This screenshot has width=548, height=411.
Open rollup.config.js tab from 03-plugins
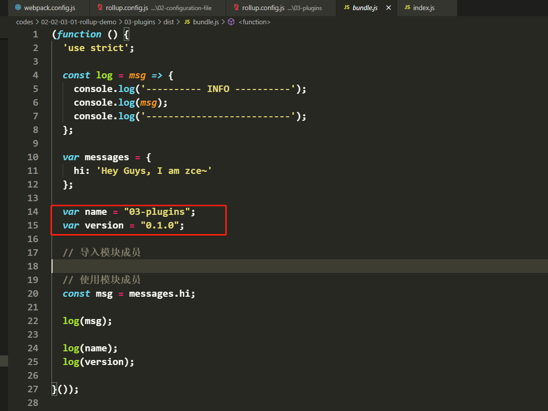pyautogui.click(x=281, y=8)
